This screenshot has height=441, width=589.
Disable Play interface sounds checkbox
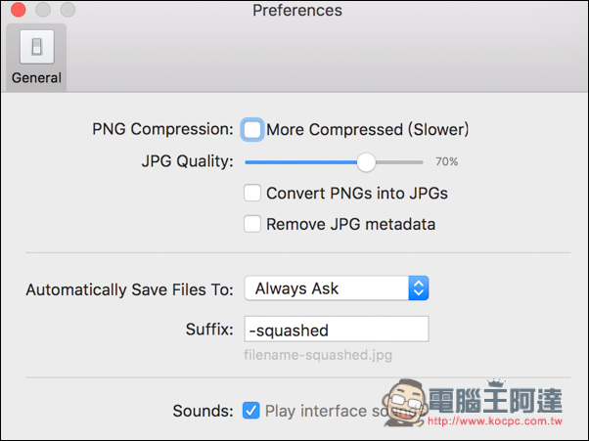(x=250, y=411)
